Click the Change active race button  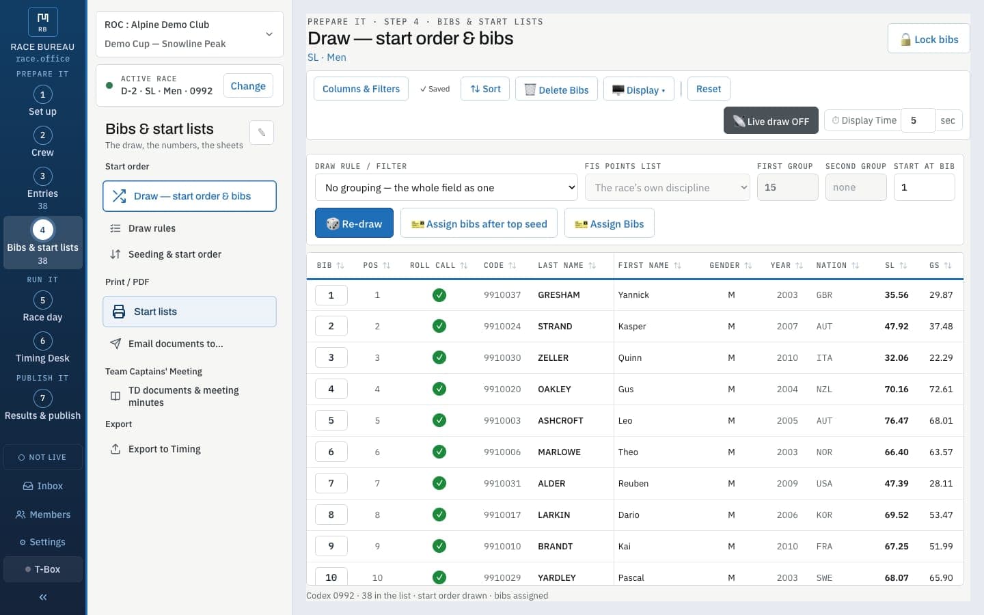coord(248,86)
